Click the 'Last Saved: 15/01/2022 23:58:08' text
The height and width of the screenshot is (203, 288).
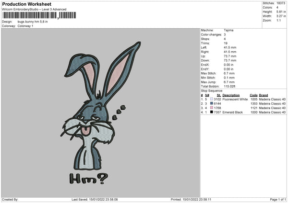pos(95,199)
